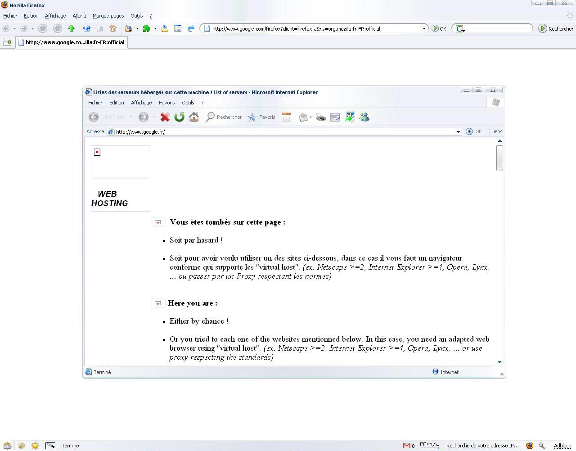
Task: Click the PR:n/a PageRank indicator
Action: click(429, 445)
